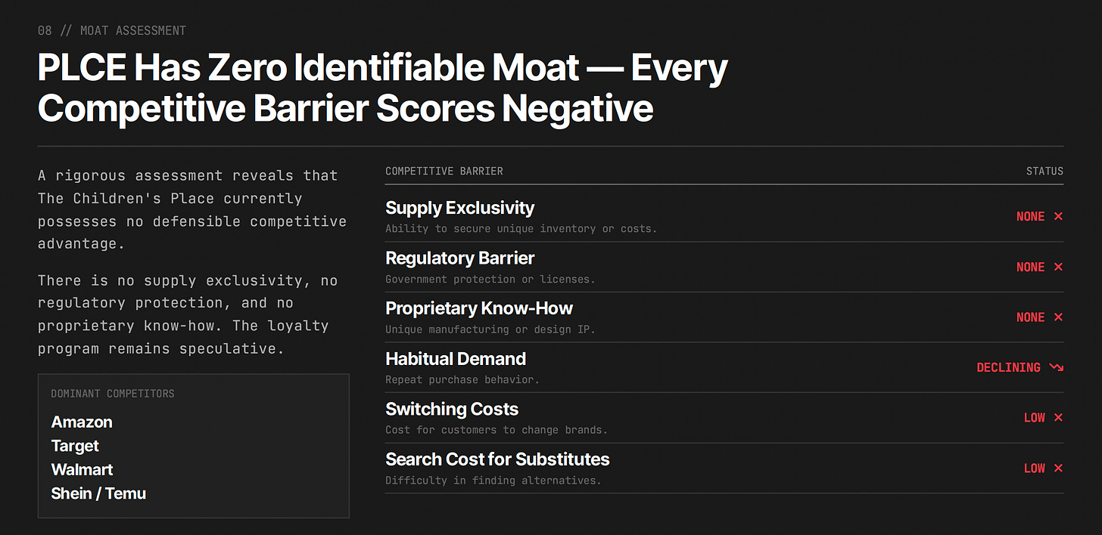Select the Regulatory Barrier row title
The width and height of the screenshot is (1102, 535).
pyautogui.click(x=459, y=258)
